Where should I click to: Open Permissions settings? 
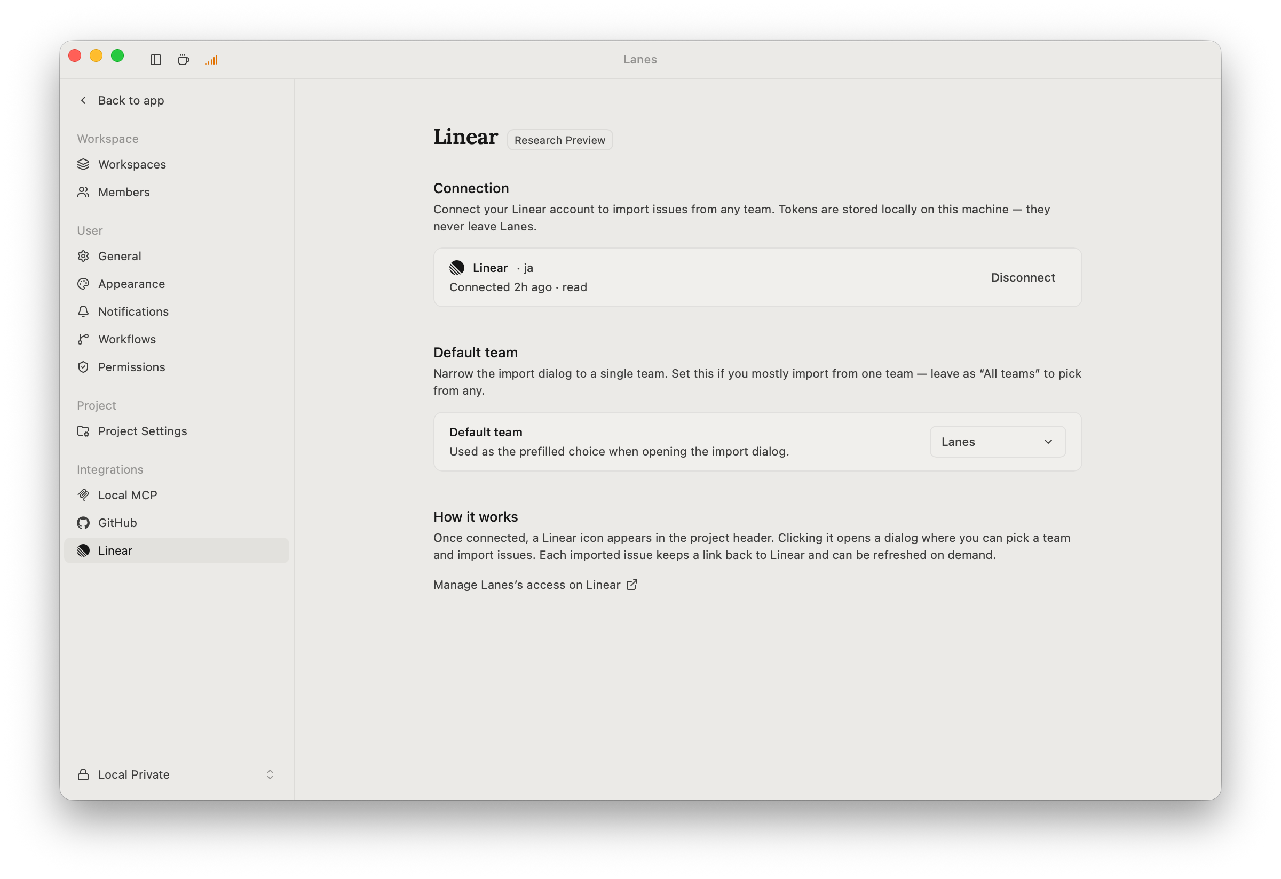pos(176,367)
